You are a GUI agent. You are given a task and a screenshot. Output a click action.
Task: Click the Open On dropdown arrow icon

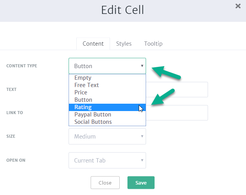142,160
